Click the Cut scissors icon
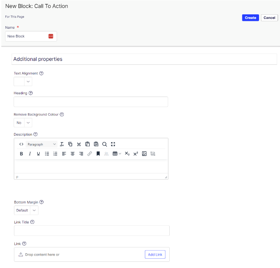The width and height of the screenshot is (280, 268). [x=79, y=144]
